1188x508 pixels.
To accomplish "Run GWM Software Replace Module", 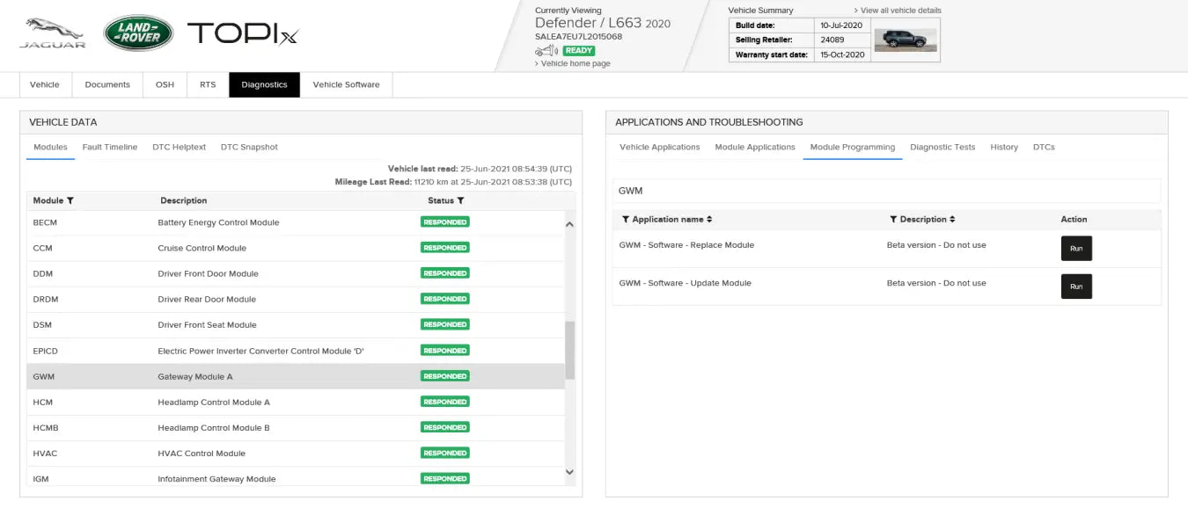I will (1075, 249).
